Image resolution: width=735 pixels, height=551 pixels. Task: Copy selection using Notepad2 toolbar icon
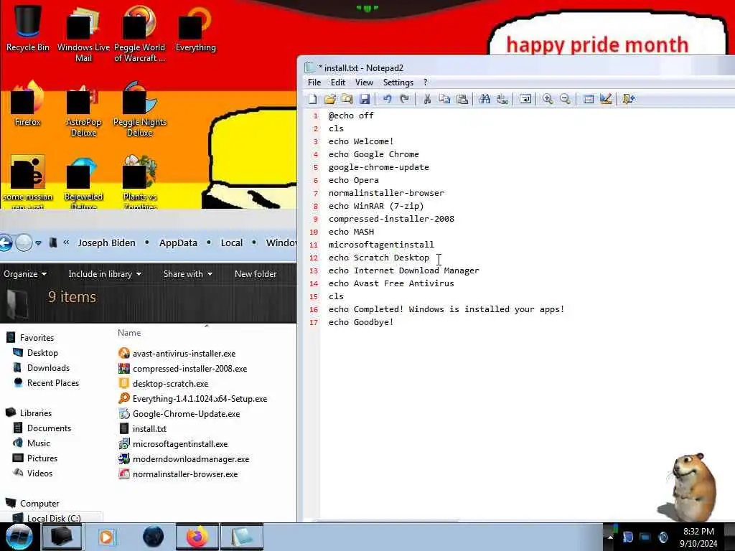click(444, 99)
